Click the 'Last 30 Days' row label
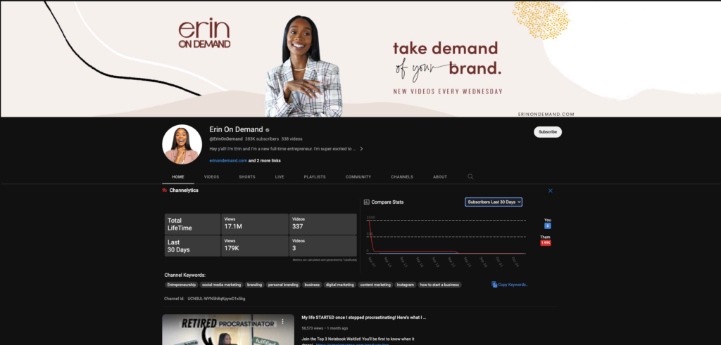The width and height of the screenshot is (721, 345). [178, 246]
